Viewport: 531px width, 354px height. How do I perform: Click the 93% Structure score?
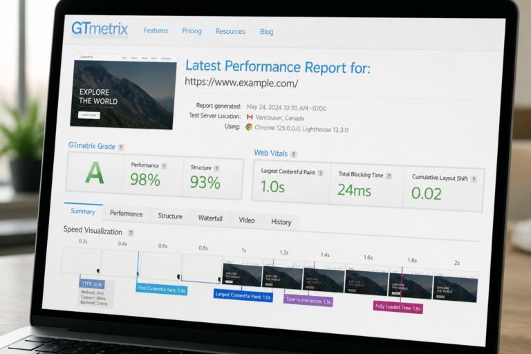[x=205, y=183]
